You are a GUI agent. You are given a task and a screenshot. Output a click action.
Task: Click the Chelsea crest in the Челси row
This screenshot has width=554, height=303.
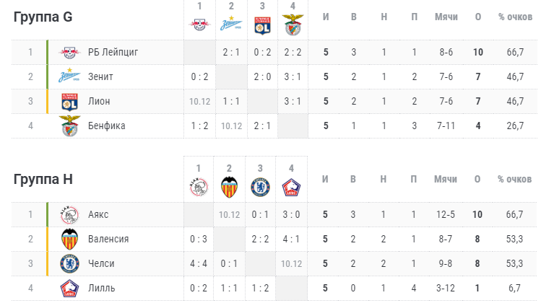coord(69,263)
